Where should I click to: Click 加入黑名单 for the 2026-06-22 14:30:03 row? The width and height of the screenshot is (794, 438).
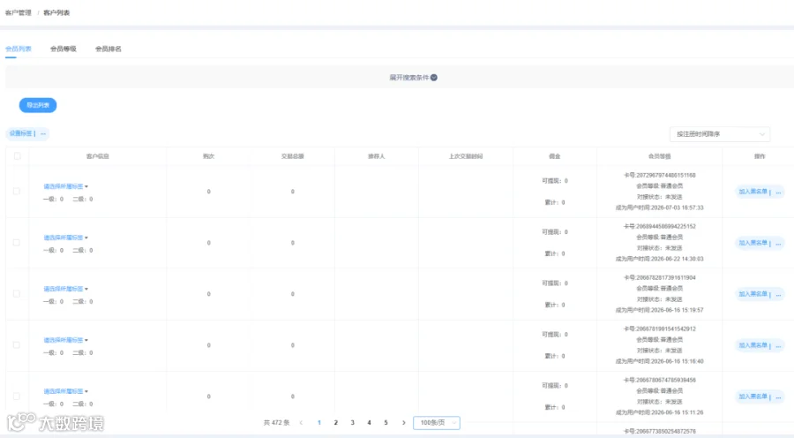tap(753, 244)
